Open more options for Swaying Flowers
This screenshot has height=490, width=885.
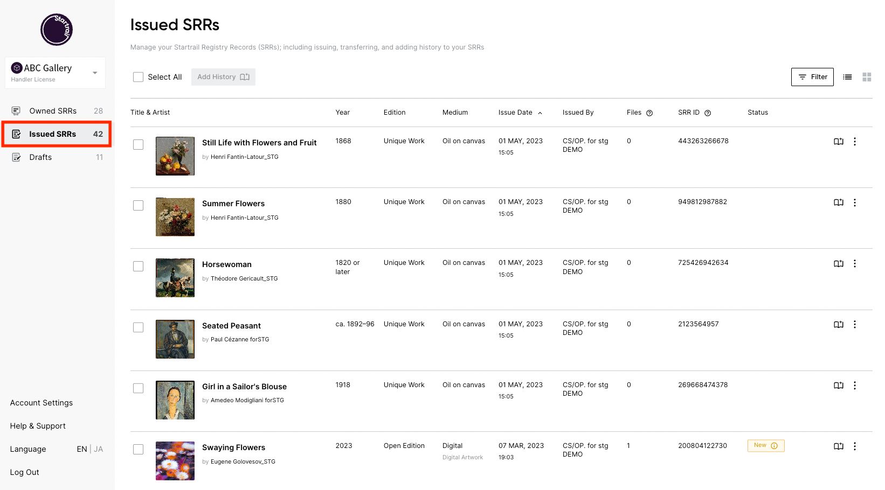pyautogui.click(x=855, y=446)
